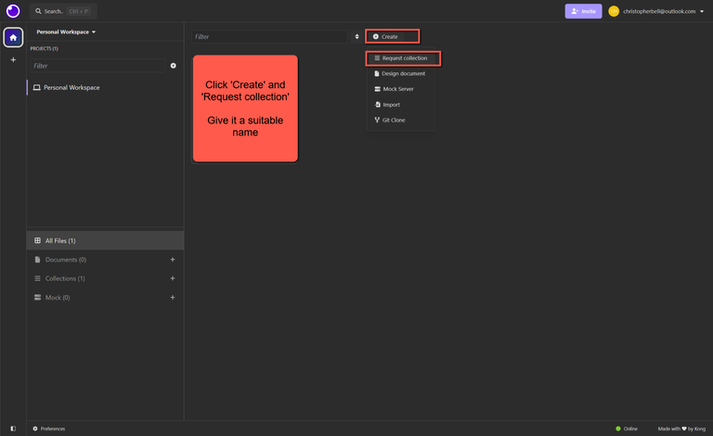
Task: Click plus icon next to Documents
Action: point(173,260)
